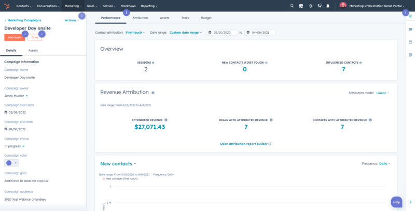Open the Help chat button
This screenshot has width=415, height=211.
pos(396,202)
